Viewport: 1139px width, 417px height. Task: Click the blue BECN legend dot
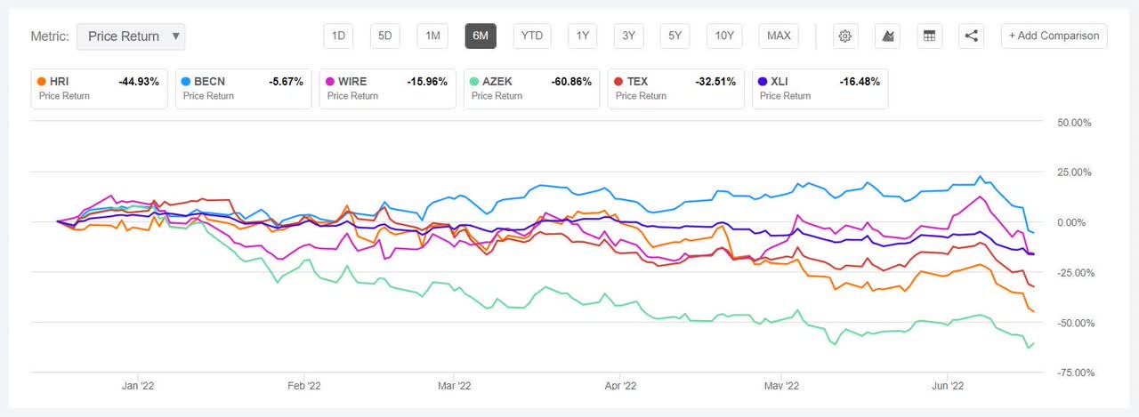click(x=186, y=81)
